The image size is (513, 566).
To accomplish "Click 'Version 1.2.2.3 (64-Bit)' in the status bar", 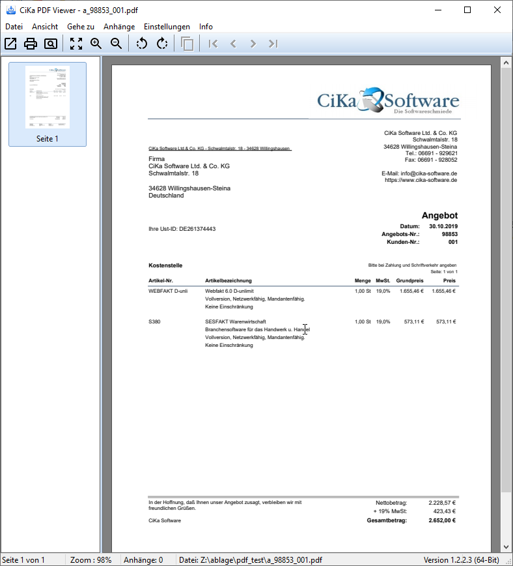I will coord(461,560).
